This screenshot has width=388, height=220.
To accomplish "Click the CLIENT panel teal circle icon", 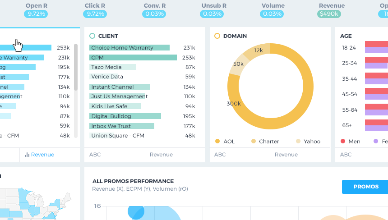I will coord(92,36).
